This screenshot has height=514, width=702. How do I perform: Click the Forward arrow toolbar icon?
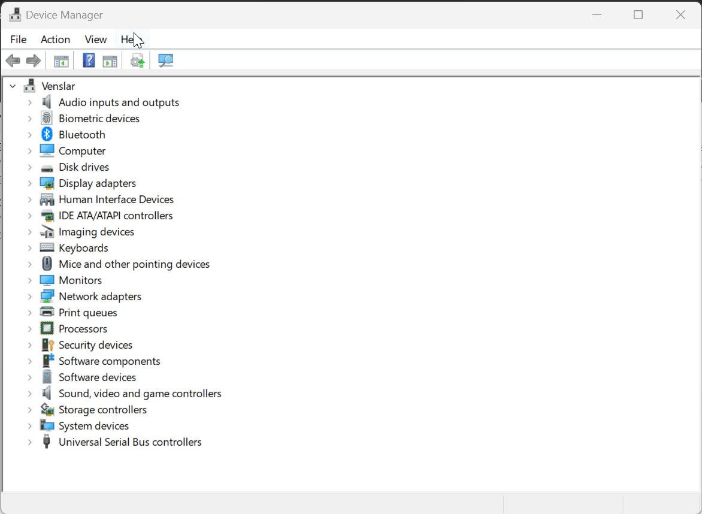click(34, 61)
